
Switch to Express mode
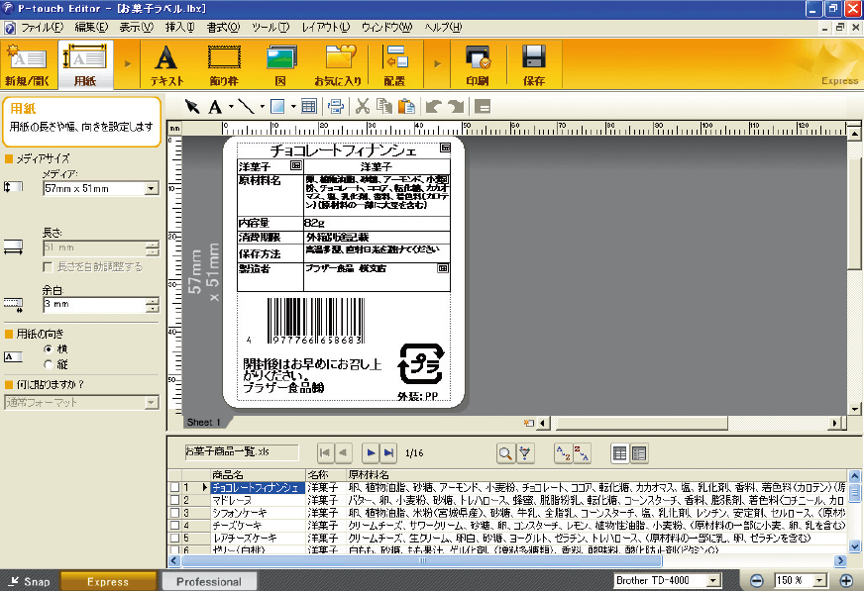pyautogui.click(x=108, y=581)
